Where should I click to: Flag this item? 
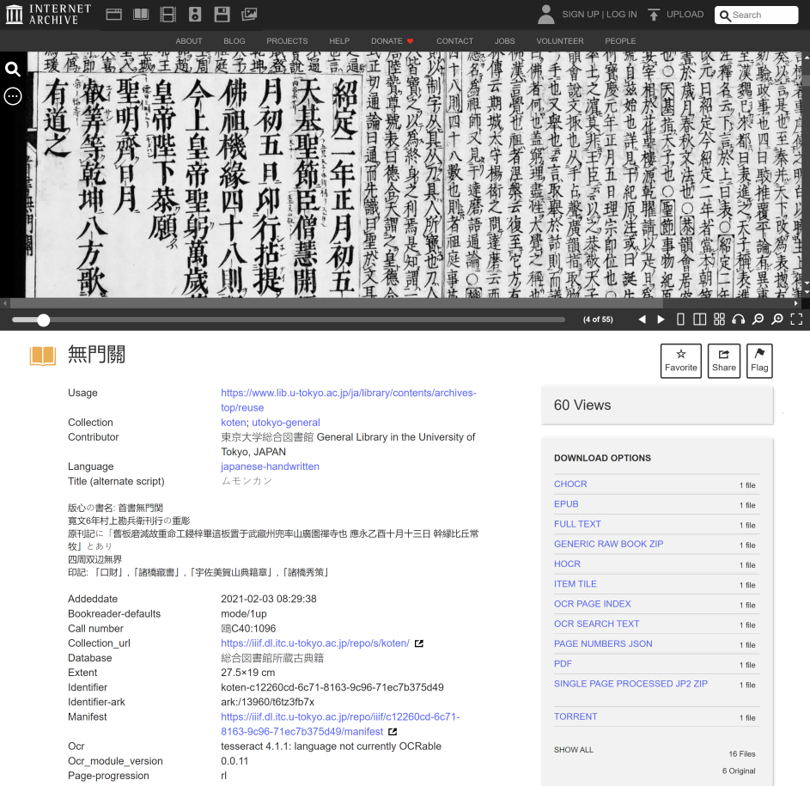[x=759, y=361]
